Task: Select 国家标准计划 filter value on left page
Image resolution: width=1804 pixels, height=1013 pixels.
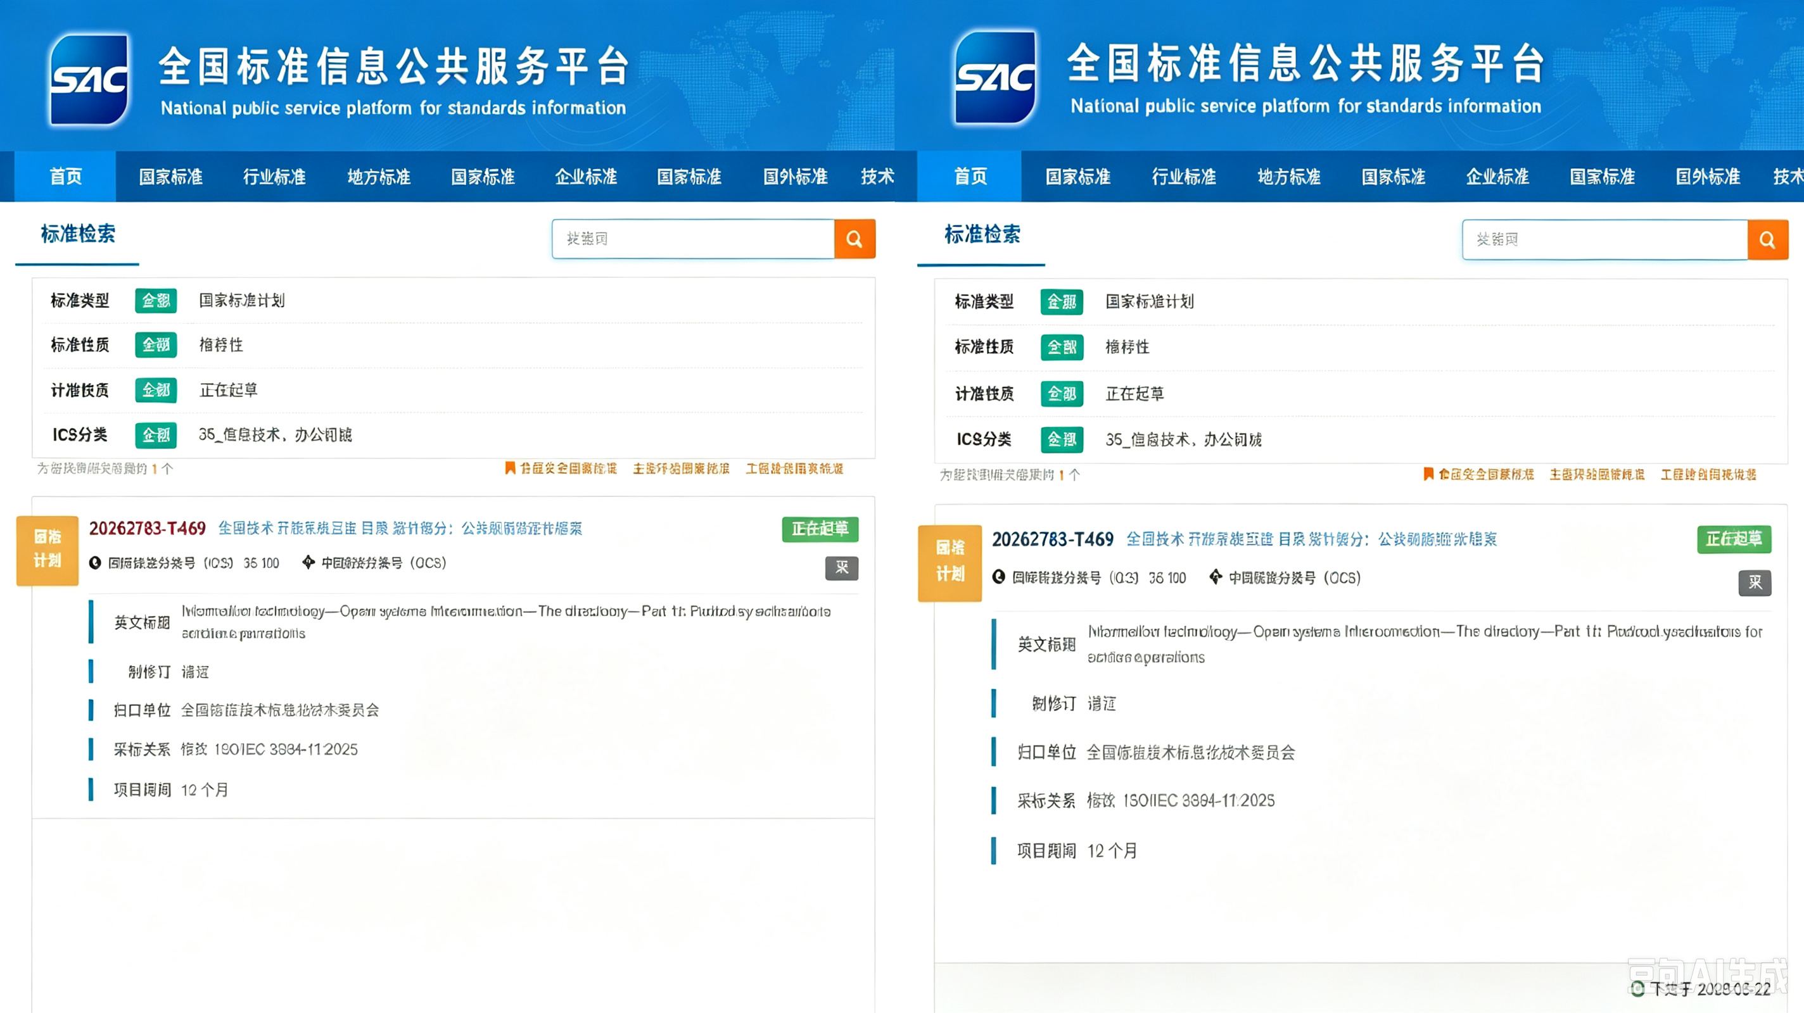Action: [x=241, y=300]
